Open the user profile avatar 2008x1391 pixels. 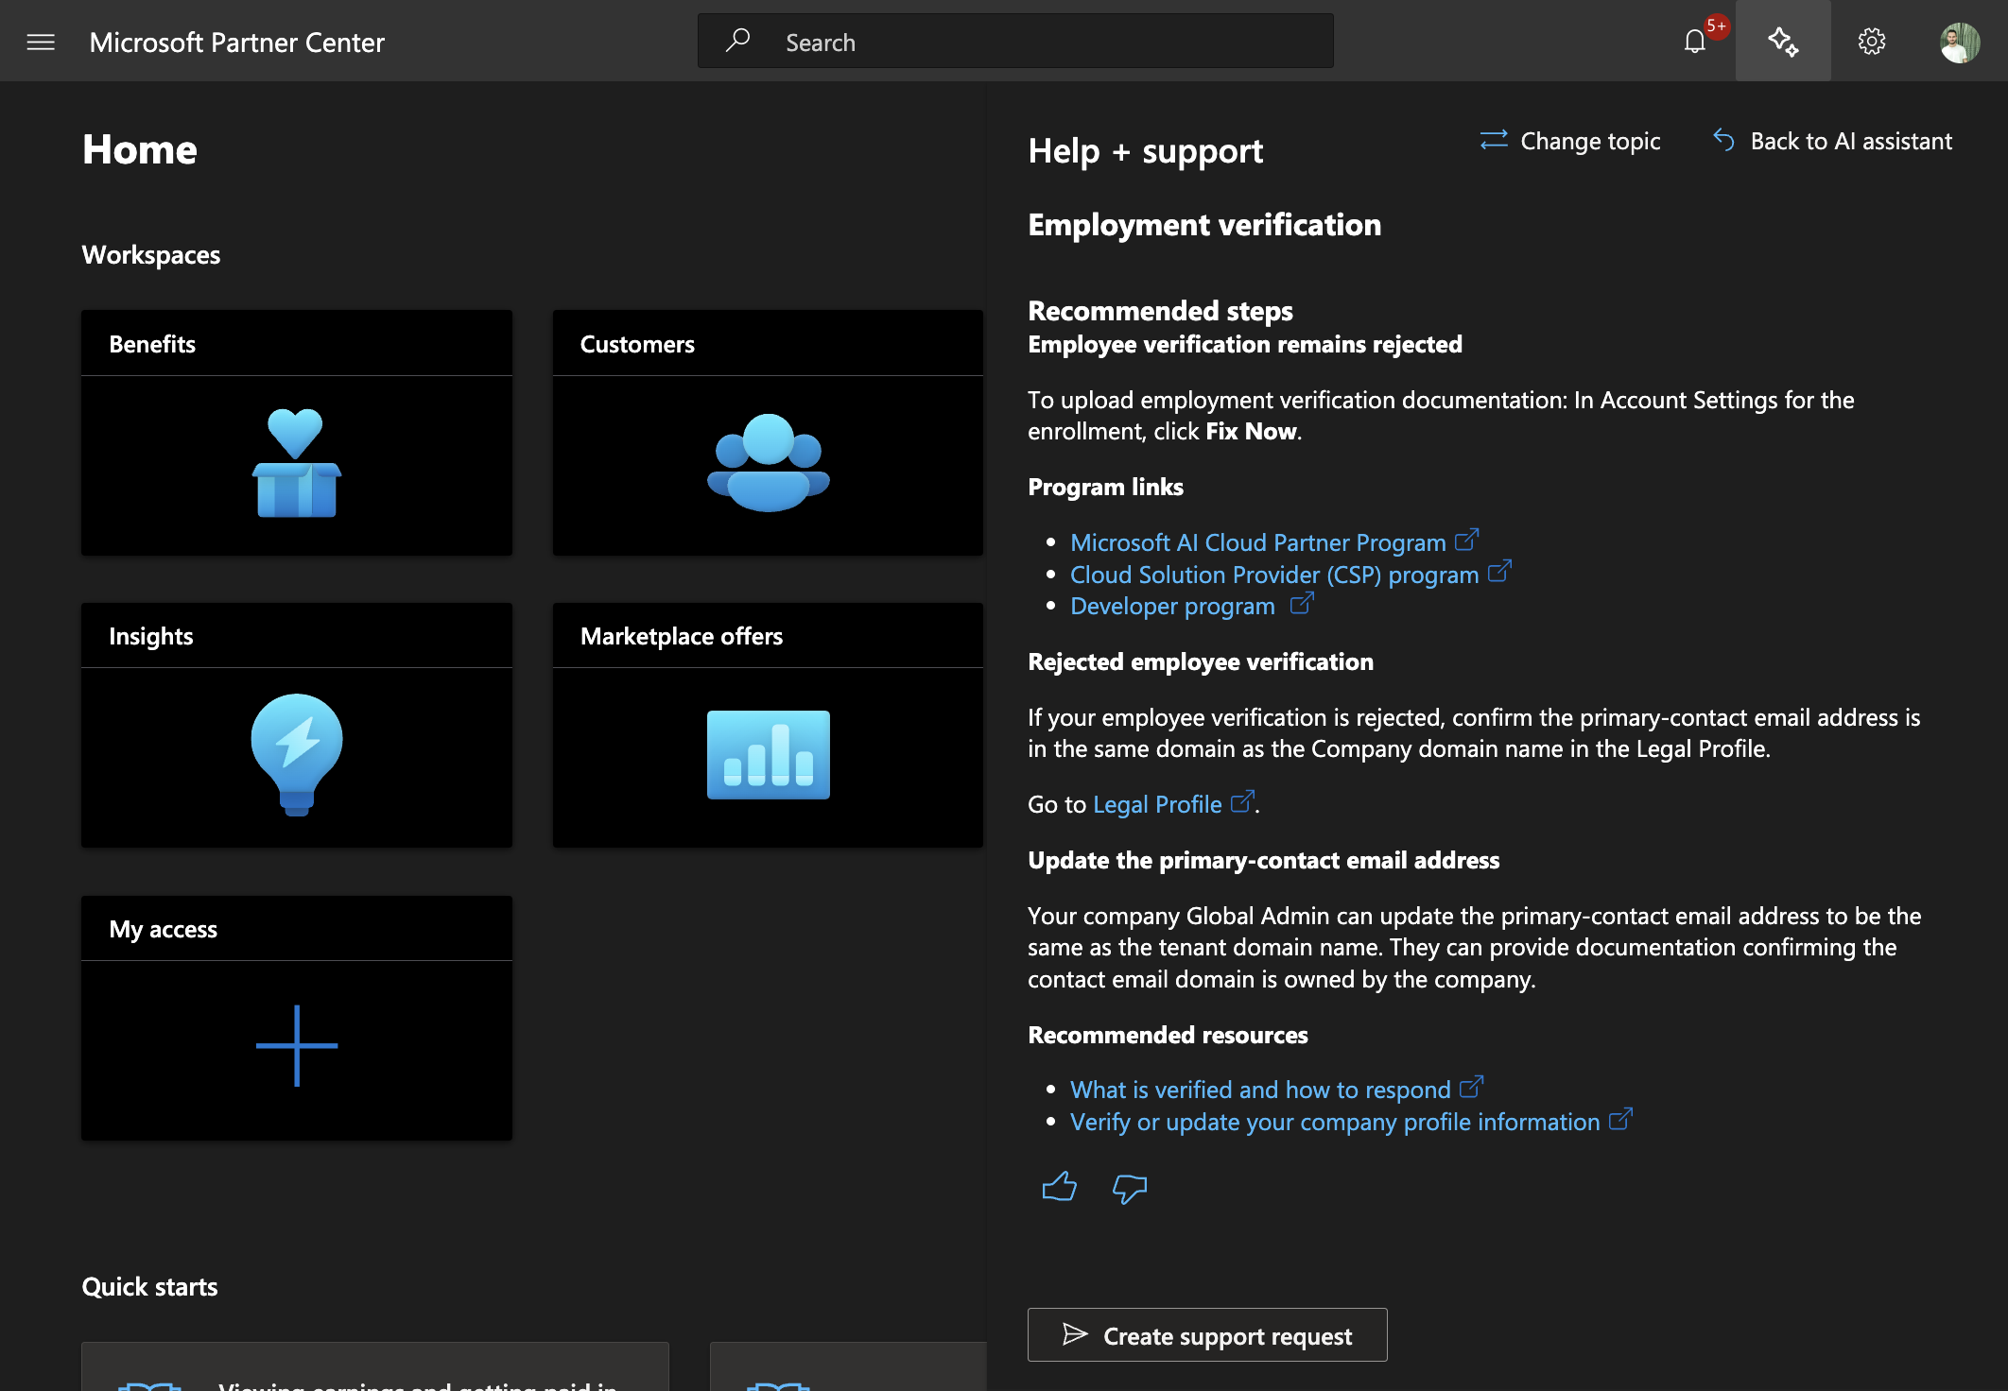pos(1960,43)
